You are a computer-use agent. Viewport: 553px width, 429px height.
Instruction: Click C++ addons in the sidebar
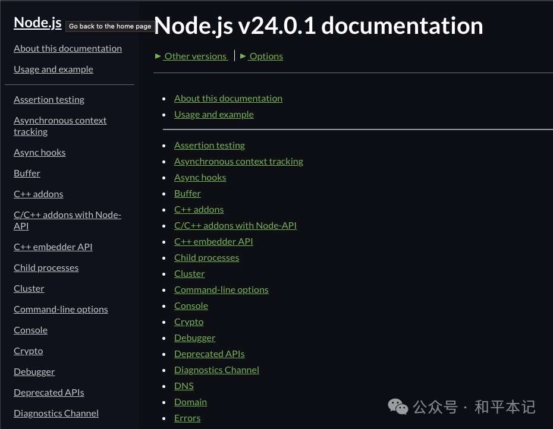(x=39, y=194)
